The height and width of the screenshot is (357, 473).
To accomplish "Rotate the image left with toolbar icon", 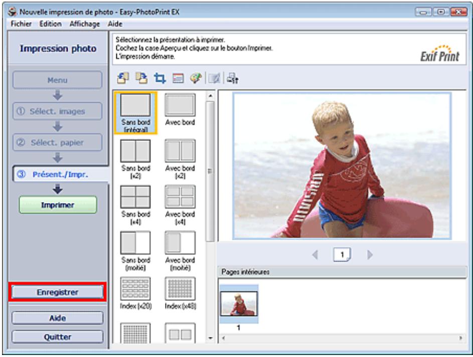I will (123, 78).
